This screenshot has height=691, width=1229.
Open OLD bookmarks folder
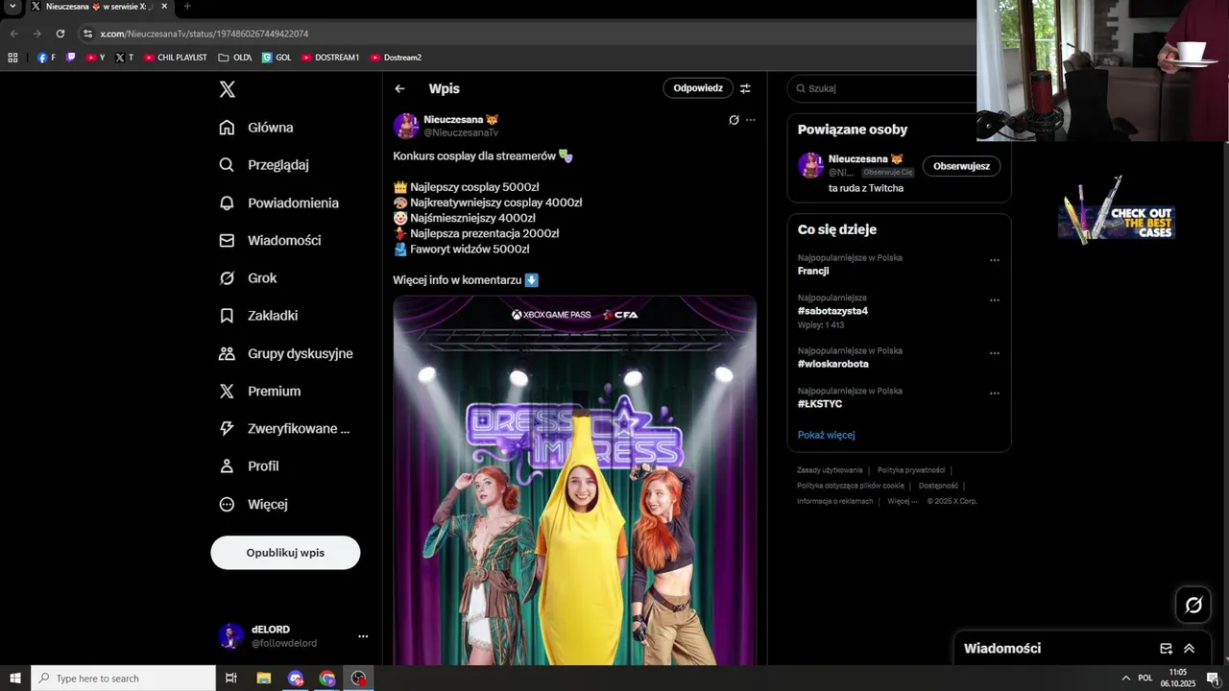pyautogui.click(x=235, y=58)
